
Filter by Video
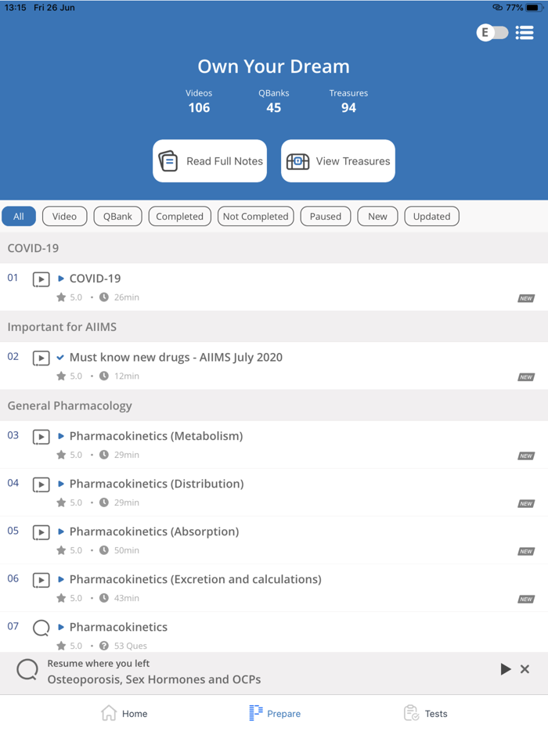coord(64,216)
